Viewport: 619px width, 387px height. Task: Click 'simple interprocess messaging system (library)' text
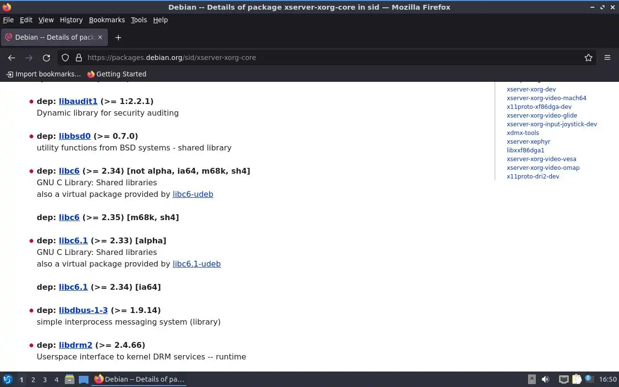click(x=129, y=322)
